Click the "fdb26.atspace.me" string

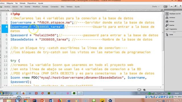(55, 22)
